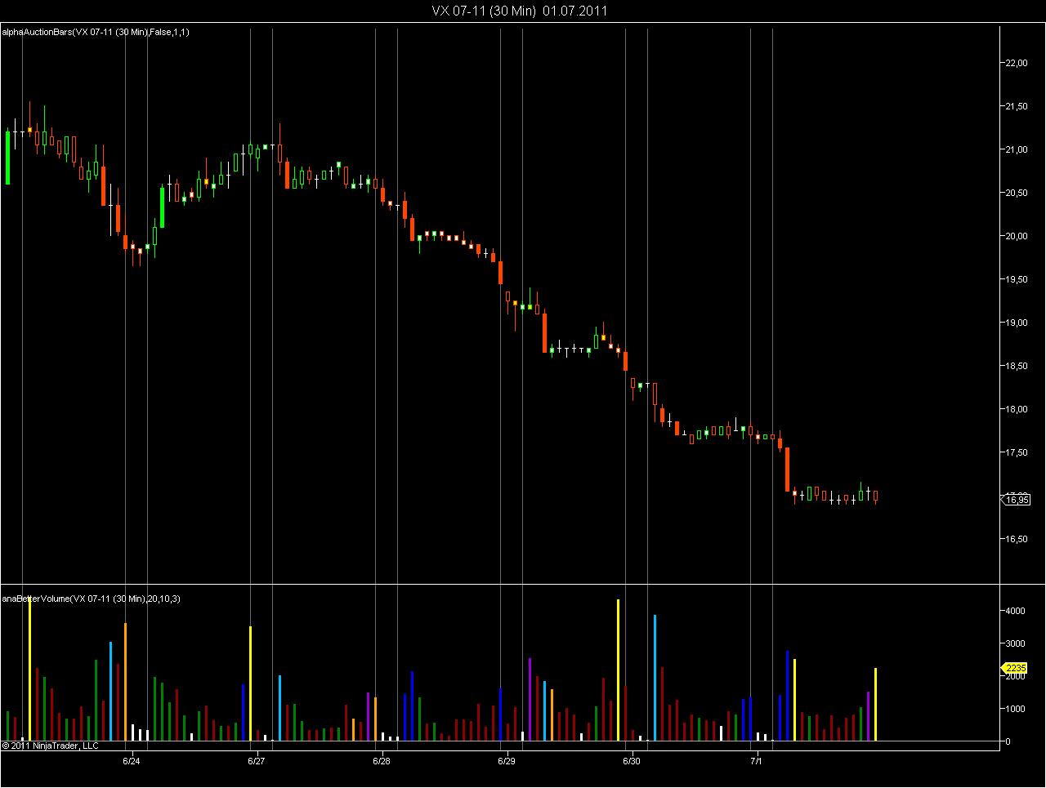
Task: Select the anaBetterVolume indicator label
Action: [92, 599]
